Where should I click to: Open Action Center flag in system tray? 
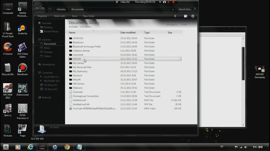point(236,147)
